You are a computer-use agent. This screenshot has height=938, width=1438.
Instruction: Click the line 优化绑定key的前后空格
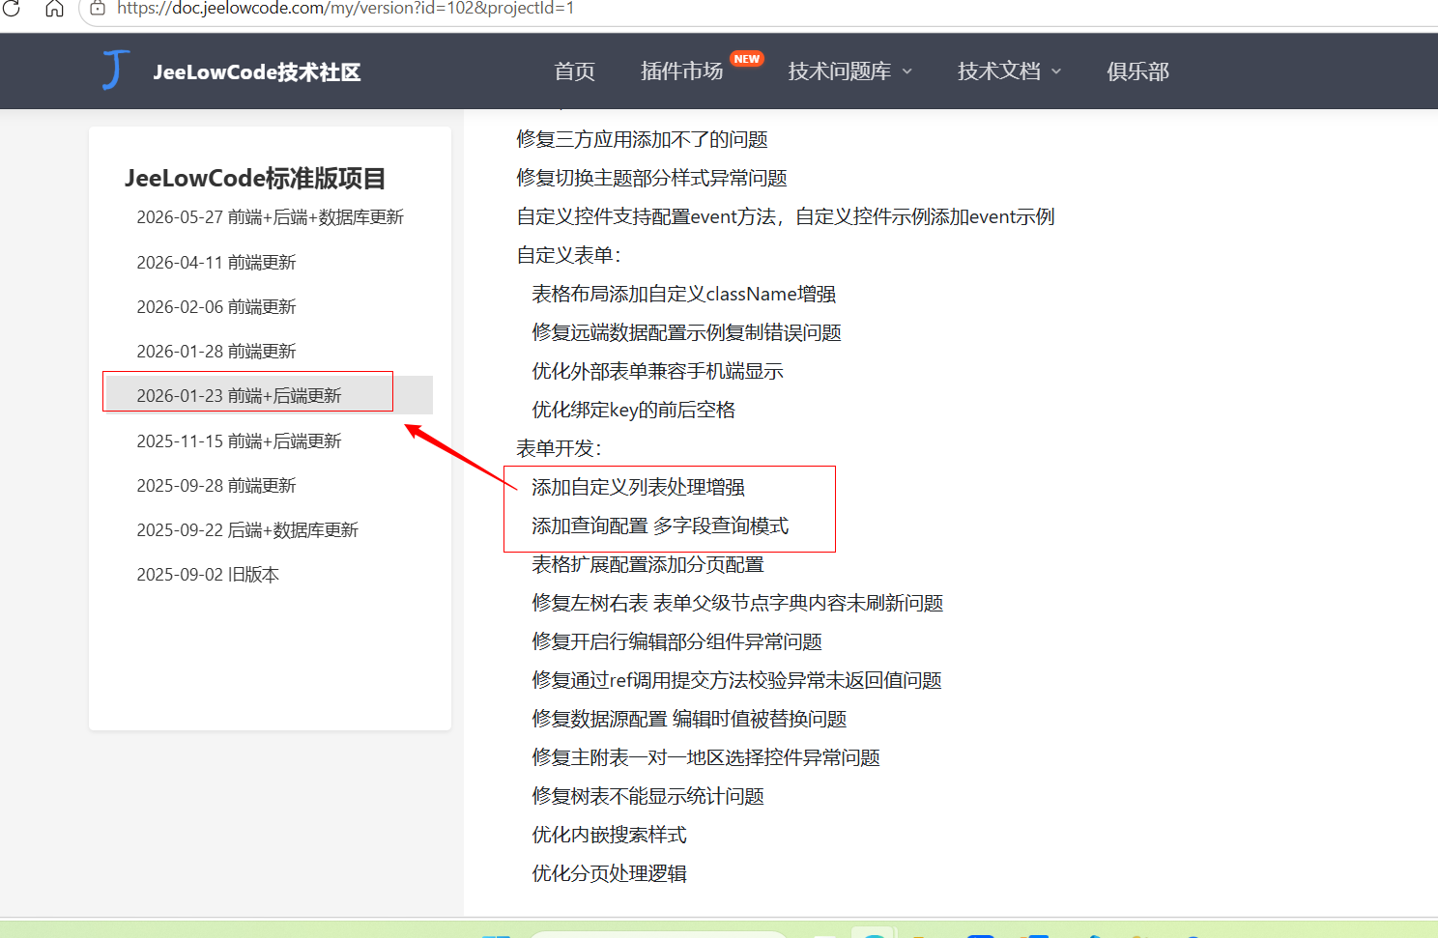[x=634, y=411]
